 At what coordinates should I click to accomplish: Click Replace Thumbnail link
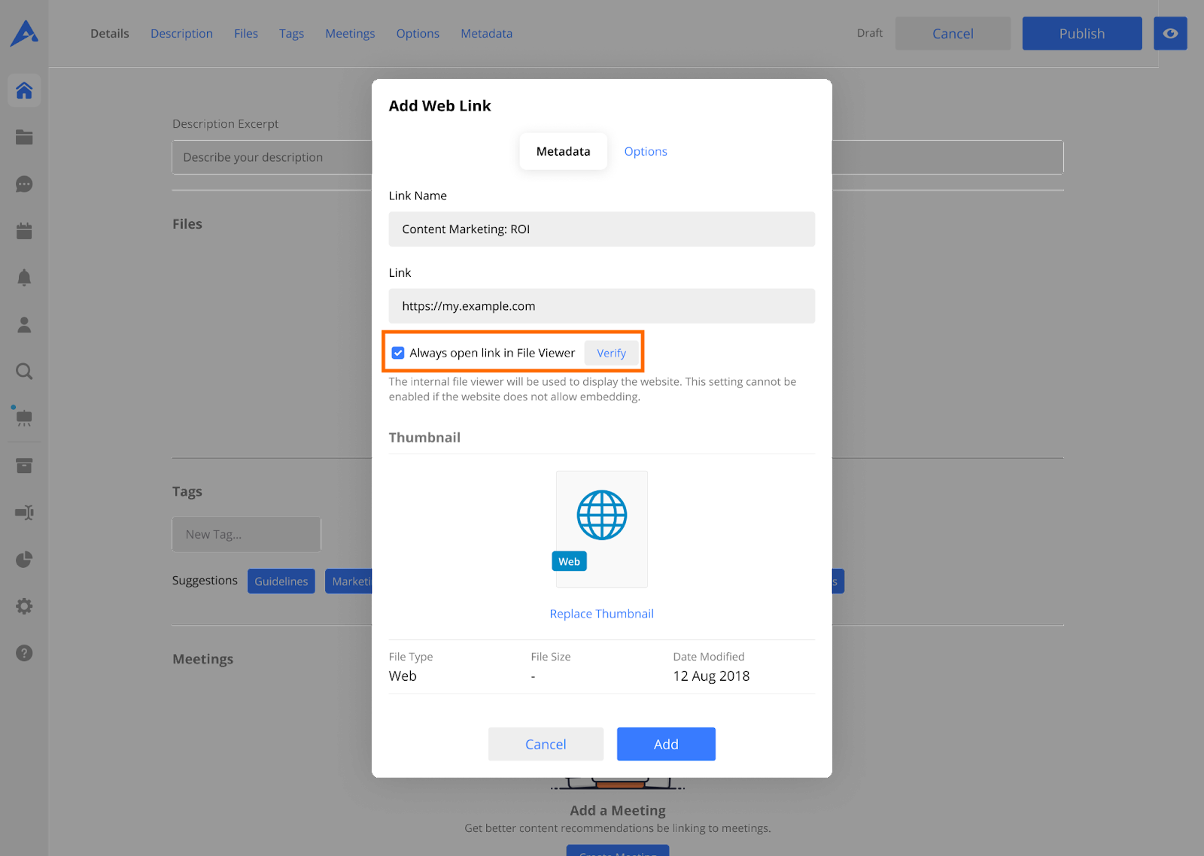(601, 614)
